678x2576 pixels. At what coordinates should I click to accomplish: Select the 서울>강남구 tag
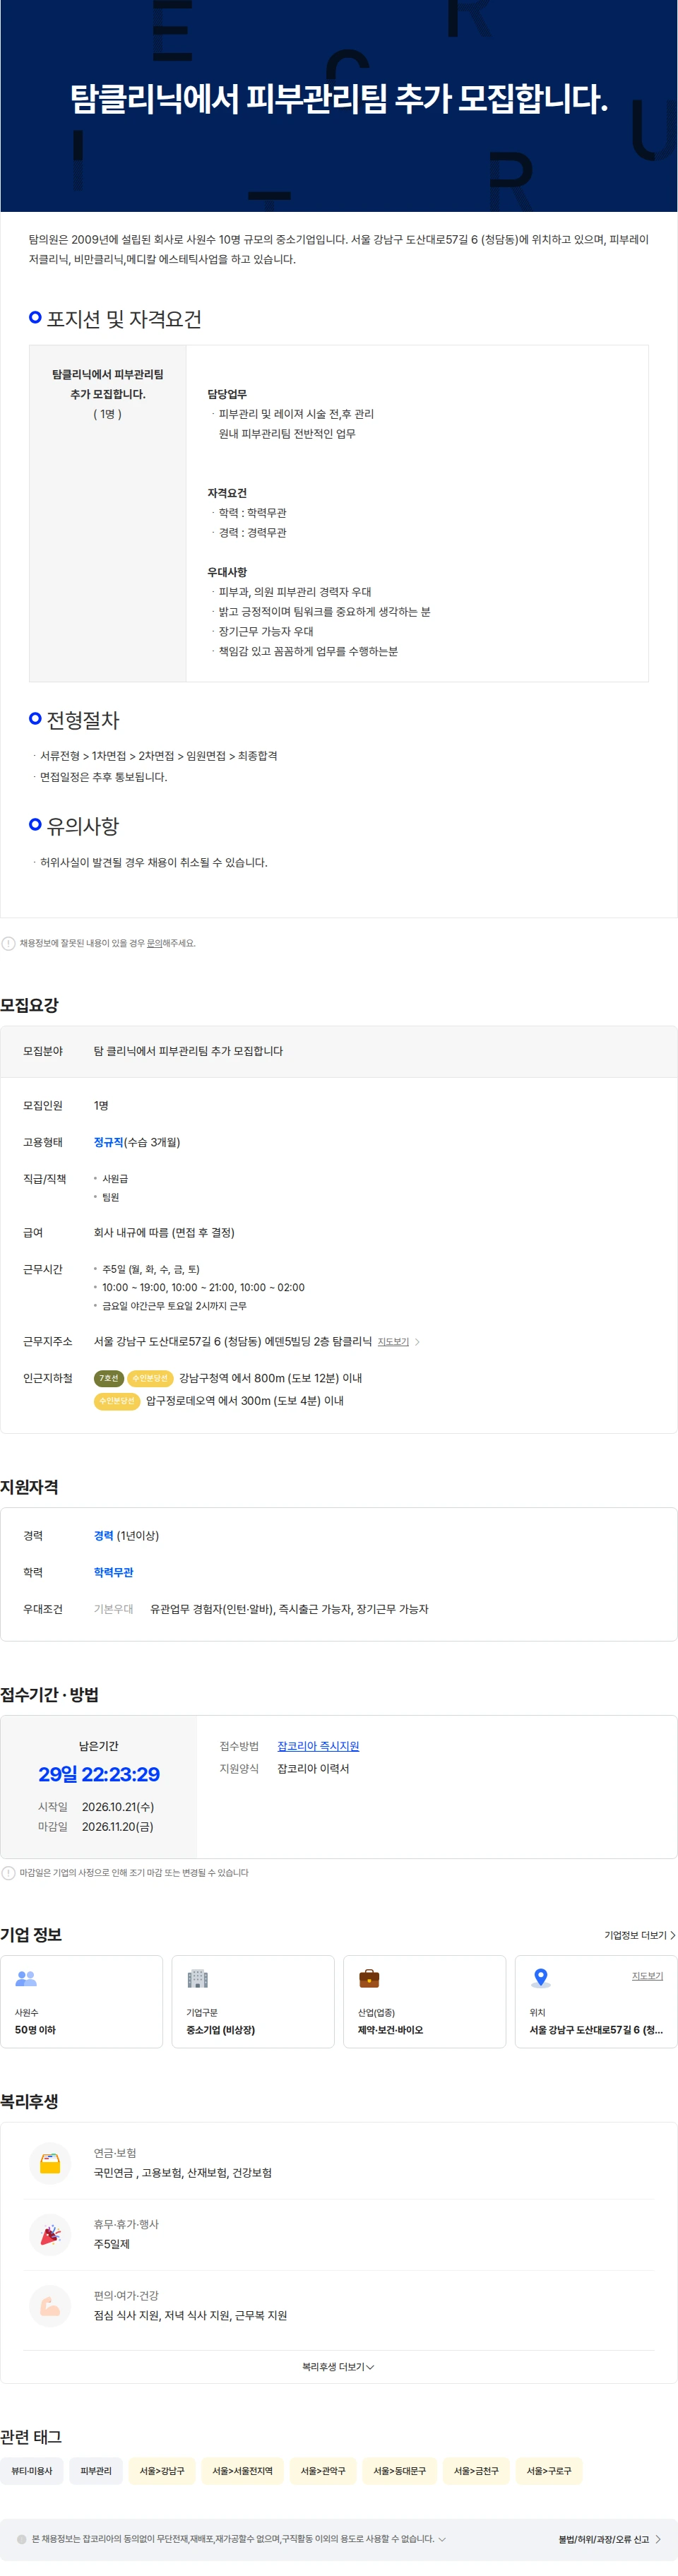162,2471
